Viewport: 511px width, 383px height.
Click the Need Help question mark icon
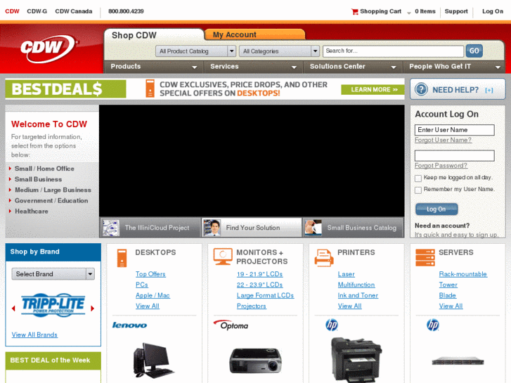(421, 89)
